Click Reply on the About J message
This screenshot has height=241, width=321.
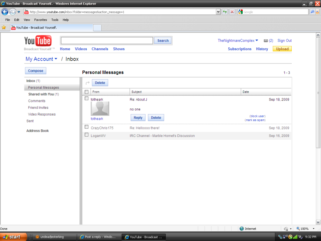(x=138, y=118)
